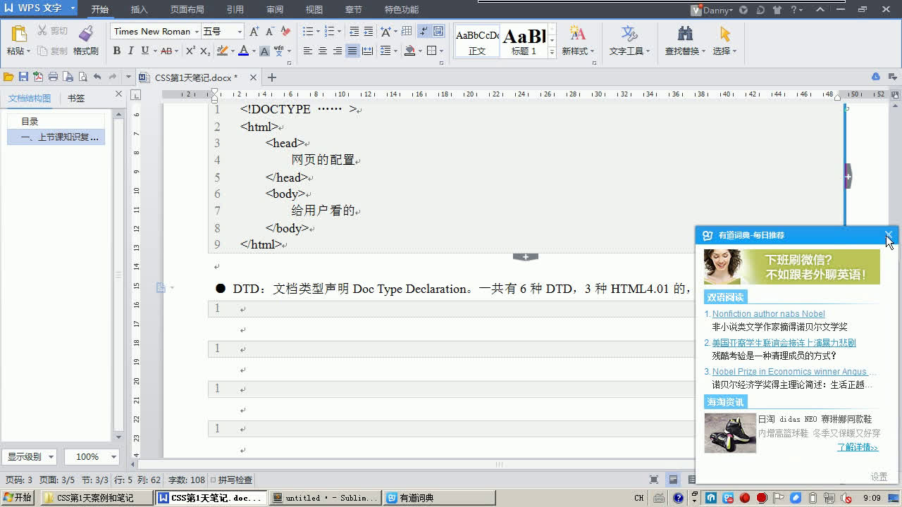The height and width of the screenshot is (507, 902).
Task: Decrease paragraph indent
Action: 354,31
